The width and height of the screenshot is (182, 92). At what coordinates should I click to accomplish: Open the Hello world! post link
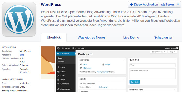[x=103, y=87]
